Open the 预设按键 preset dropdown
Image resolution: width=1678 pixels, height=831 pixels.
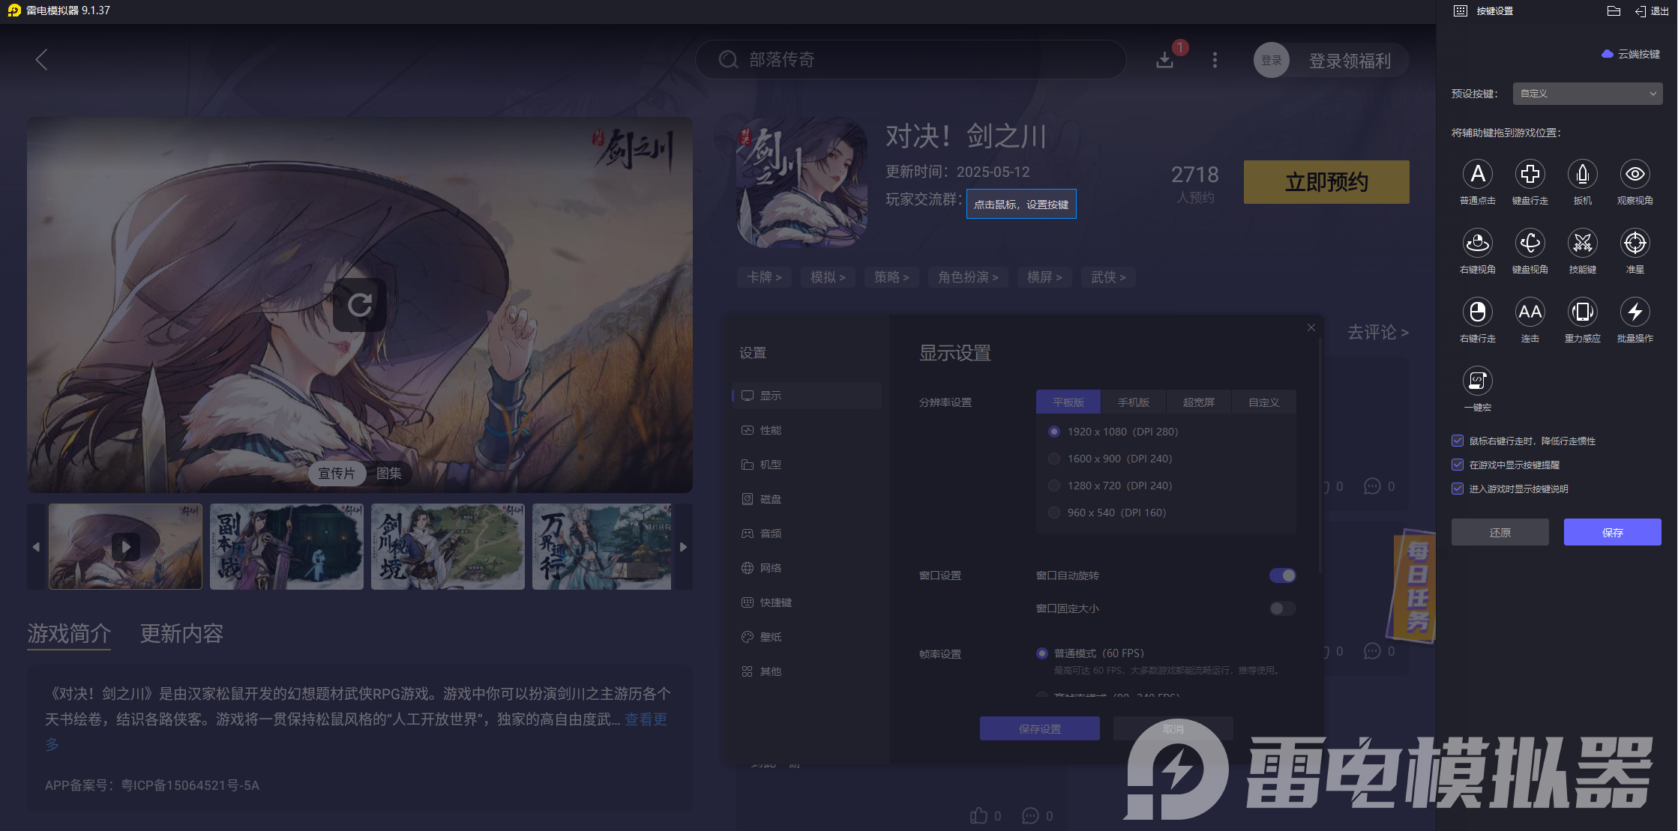tap(1587, 93)
